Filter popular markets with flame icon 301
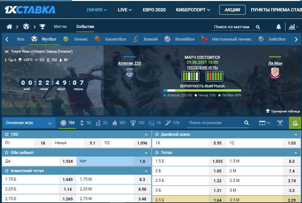302x203 pixels. point(119,123)
